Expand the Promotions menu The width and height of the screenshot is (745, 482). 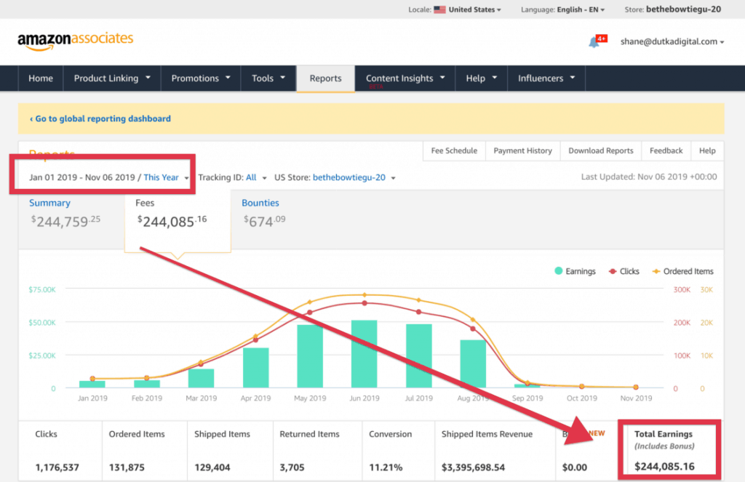(x=201, y=79)
